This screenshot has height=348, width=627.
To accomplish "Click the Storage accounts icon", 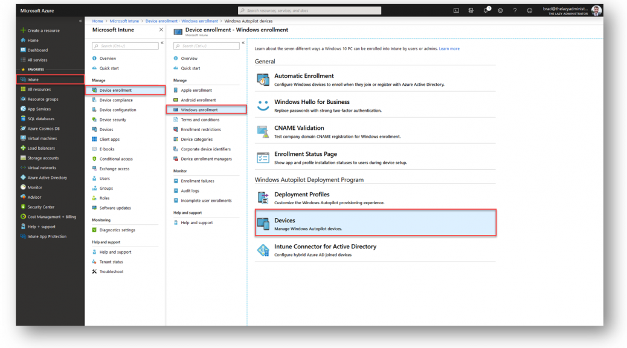I will coord(23,158).
